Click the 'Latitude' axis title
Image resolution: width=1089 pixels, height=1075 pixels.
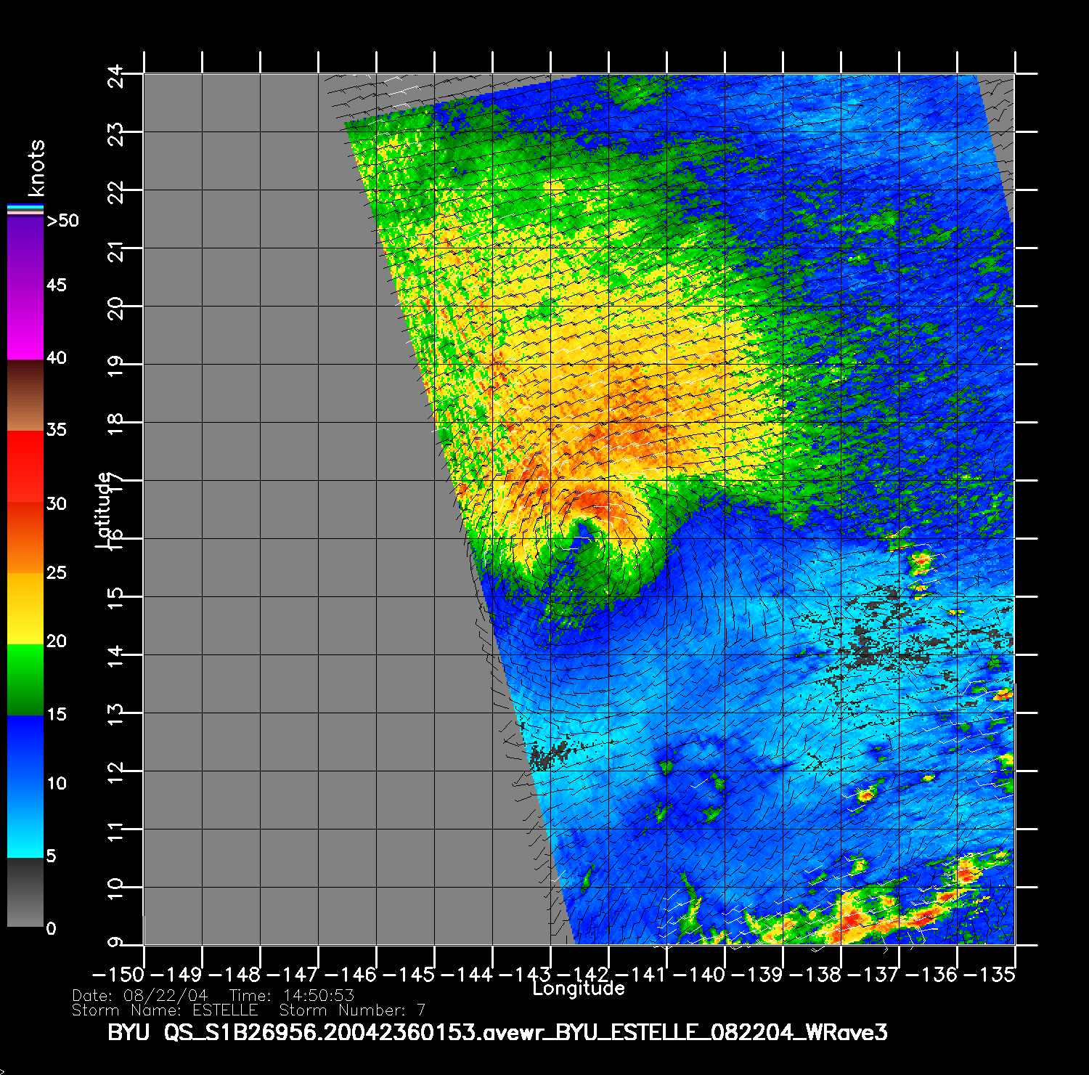pyautogui.click(x=104, y=510)
